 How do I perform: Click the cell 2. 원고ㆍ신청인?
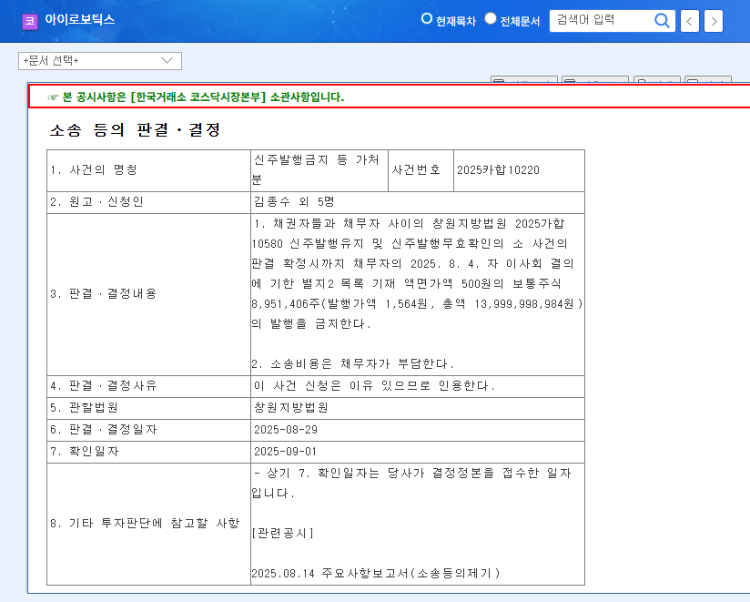(x=148, y=202)
